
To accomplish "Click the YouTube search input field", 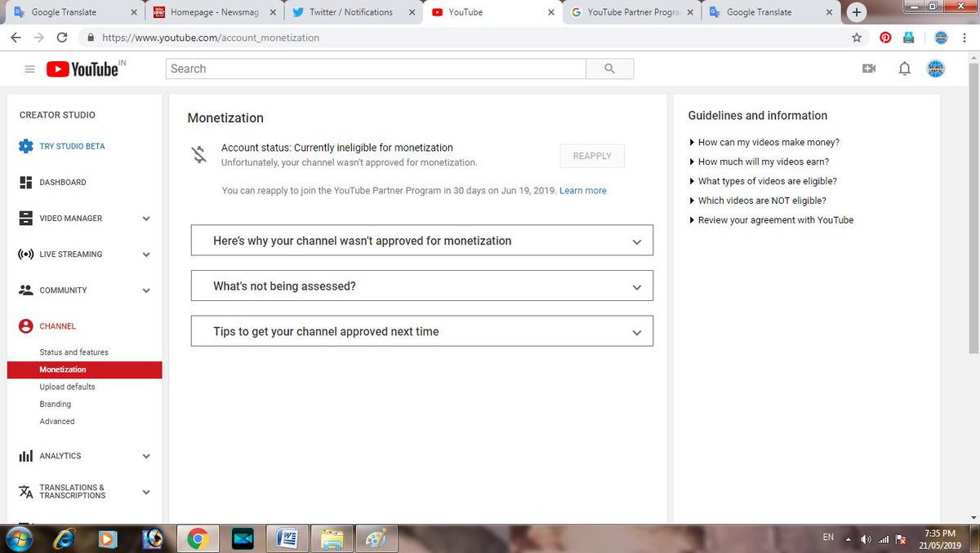I will point(376,69).
